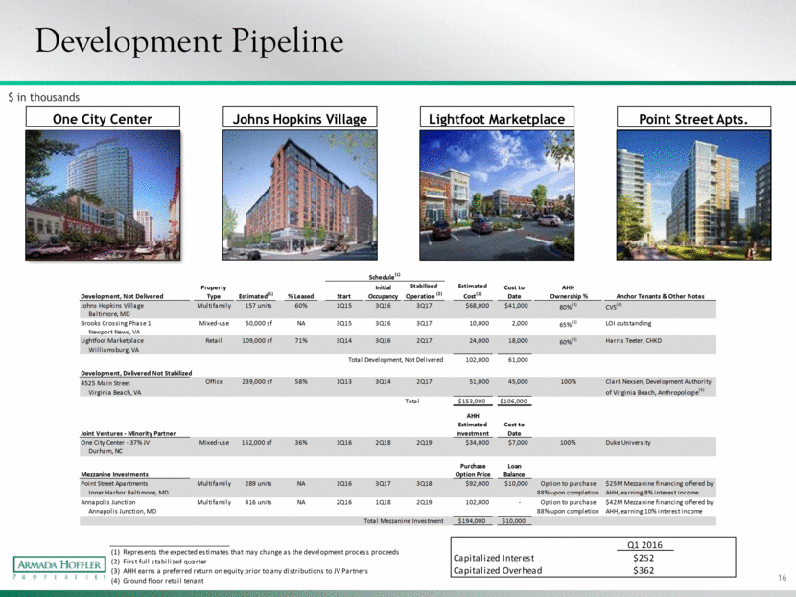The height and width of the screenshot is (597, 796).
Task: Click the 'Lightfoot Marketplace' table row name
Action: coord(112,341)
